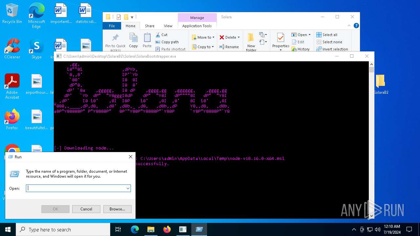
Task: Switch to Share tab in Explorer
Action: [x=150, y=26]
